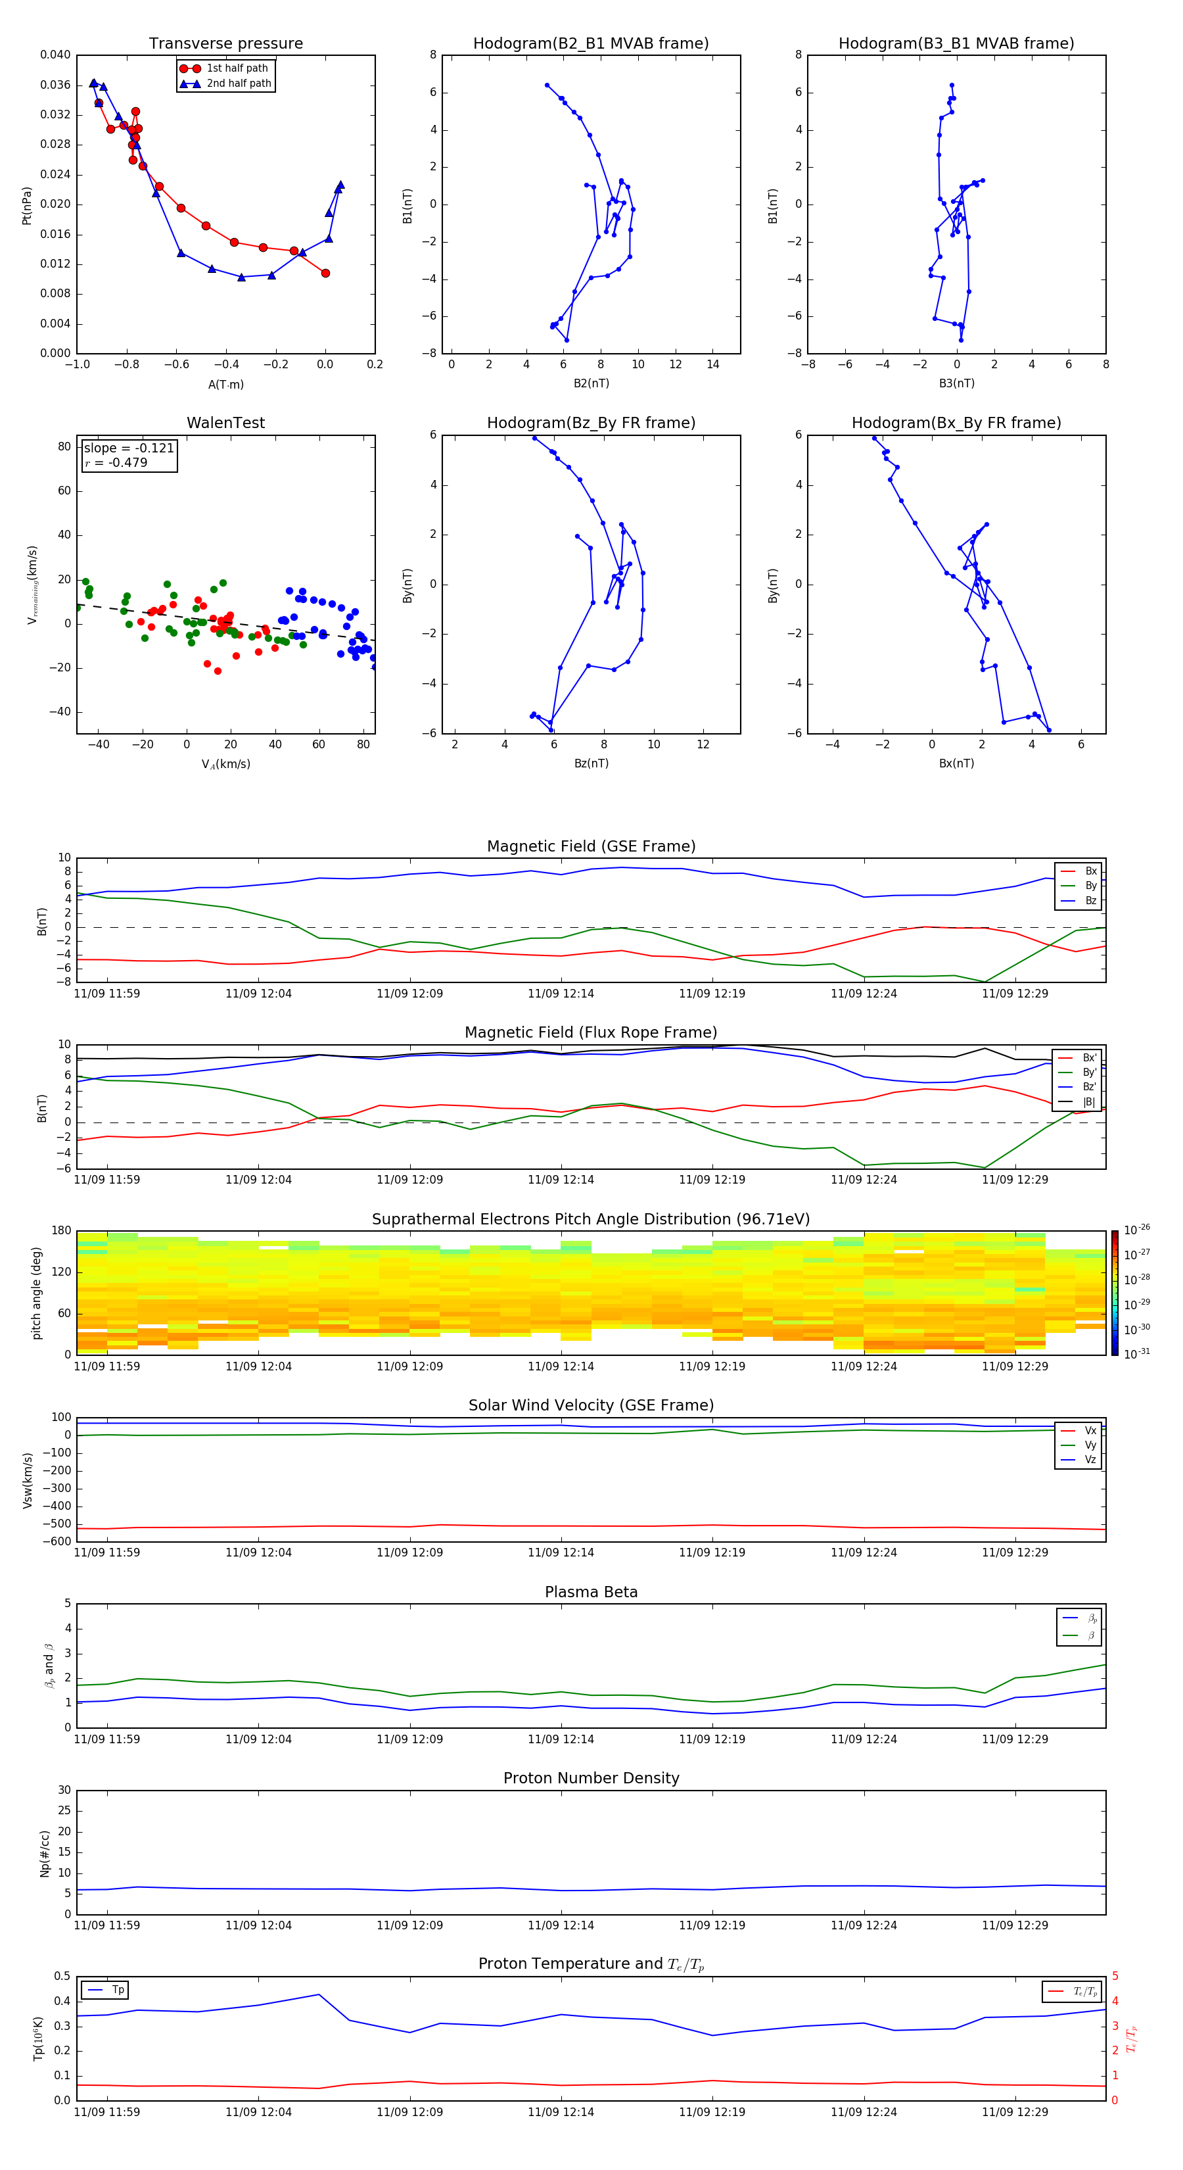The image size is (1183, 2170).
Task: Click 'Bz(nT)' x-axis label of hodogram
Action: click(x=591, y=763)
